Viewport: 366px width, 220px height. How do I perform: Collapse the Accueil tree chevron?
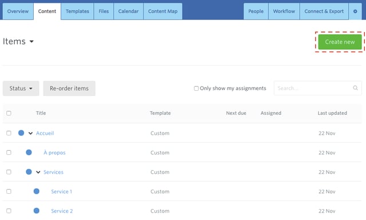(30, 133)
